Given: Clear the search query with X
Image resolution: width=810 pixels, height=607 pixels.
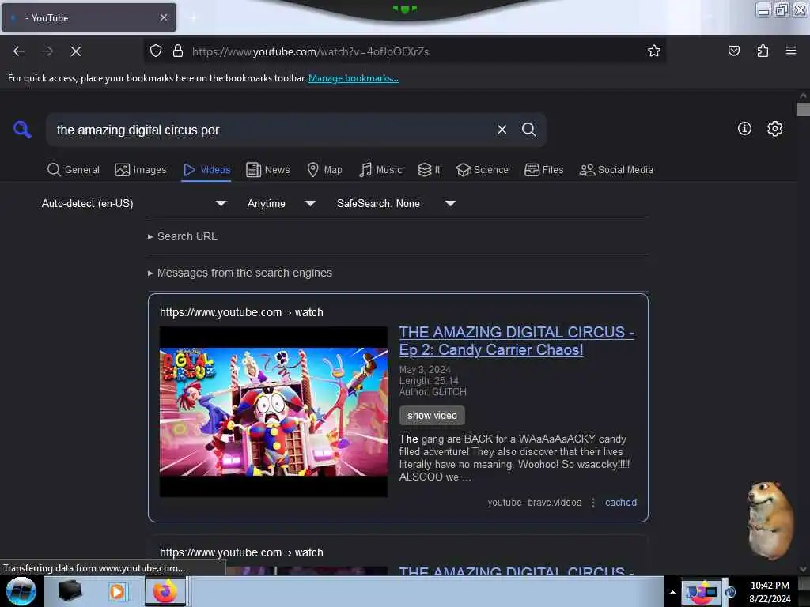Looking at the screenshot, I should coord(502,130).
